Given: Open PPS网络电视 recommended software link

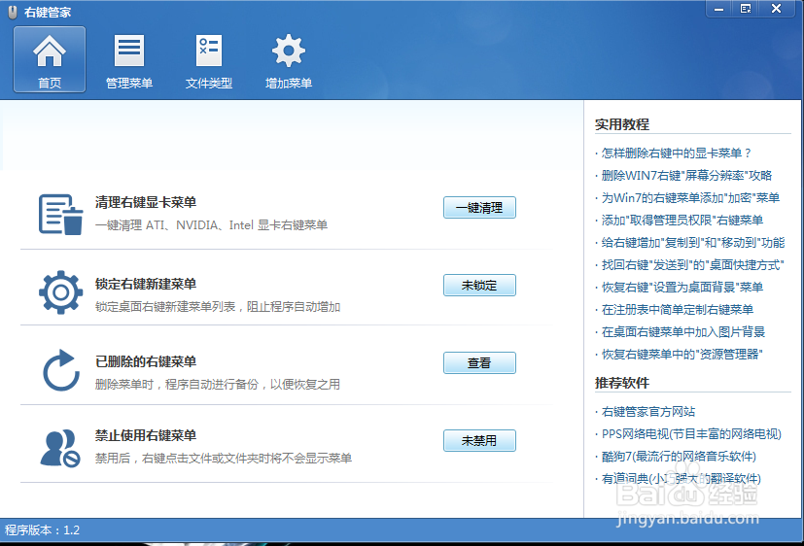Looking at the screenshot, I should pos(691,434).
